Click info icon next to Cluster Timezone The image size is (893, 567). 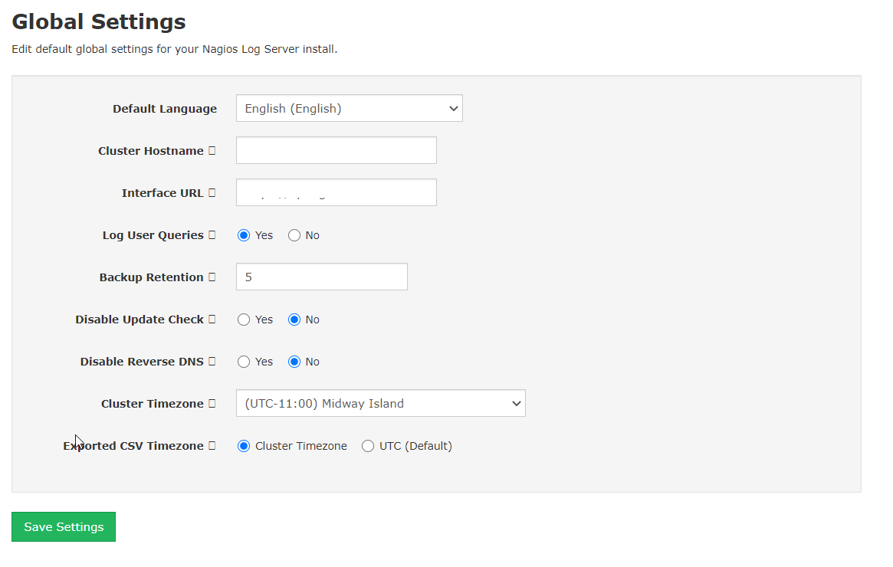(212, 404)
